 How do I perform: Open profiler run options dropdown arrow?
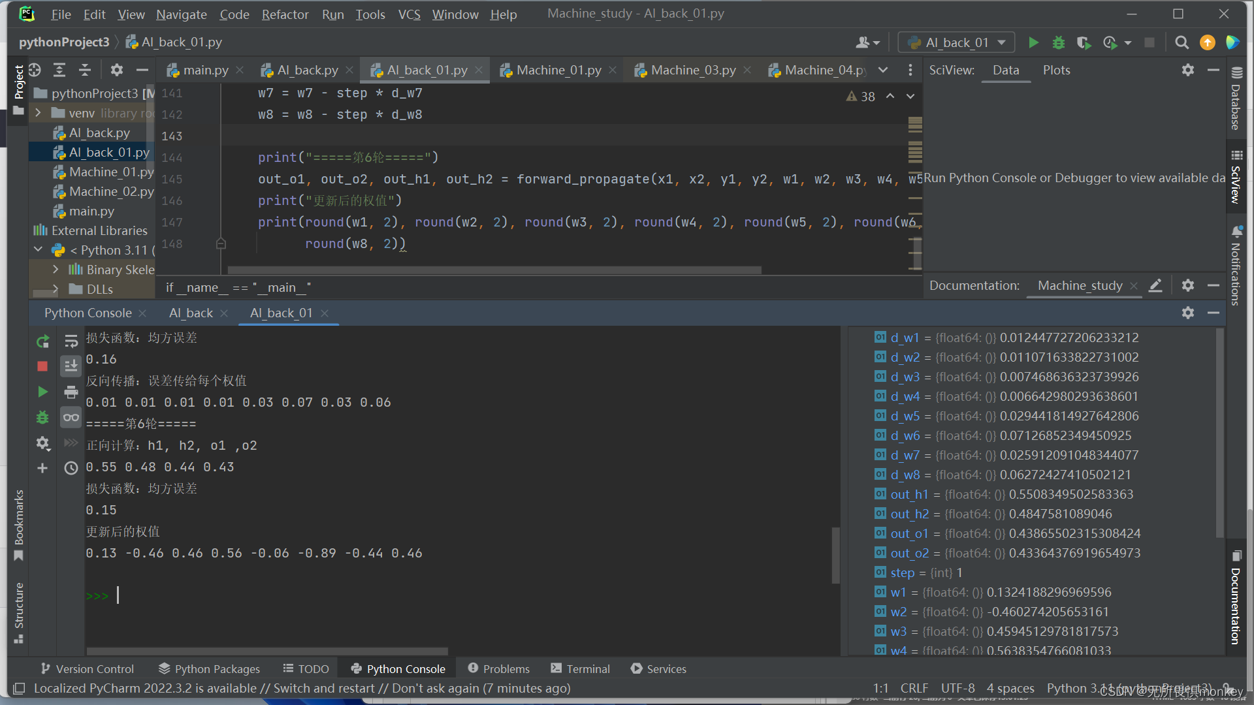(1128, 42)
